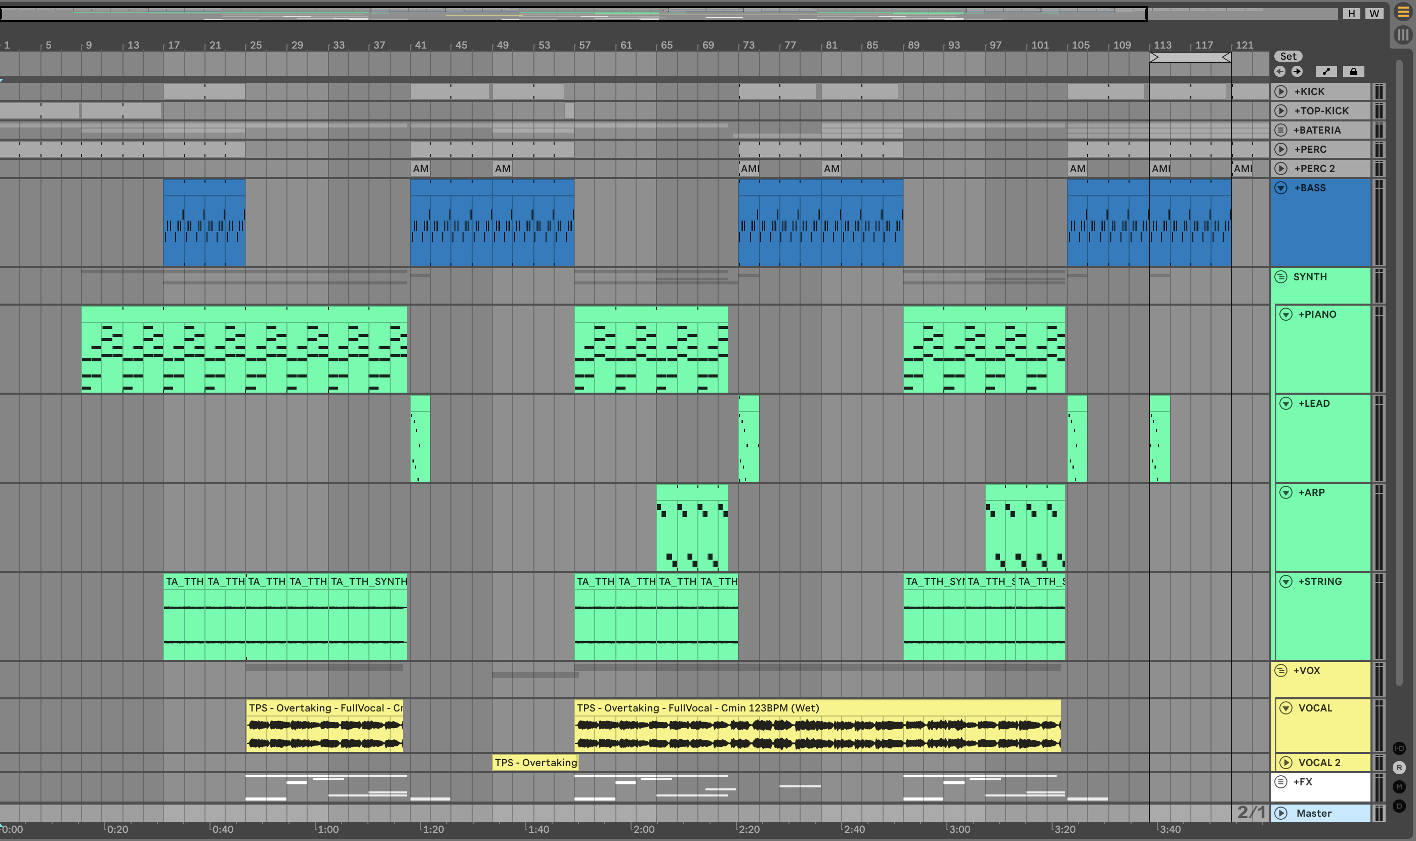Unfold the +BATERIA group track
1416x841 pixels.
tap(1280, 130)
